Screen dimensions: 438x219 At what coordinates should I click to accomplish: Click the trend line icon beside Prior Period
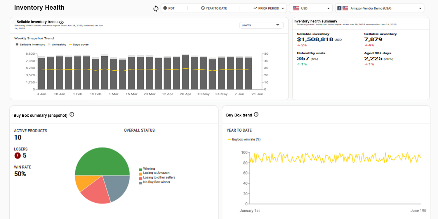[255, 8]
